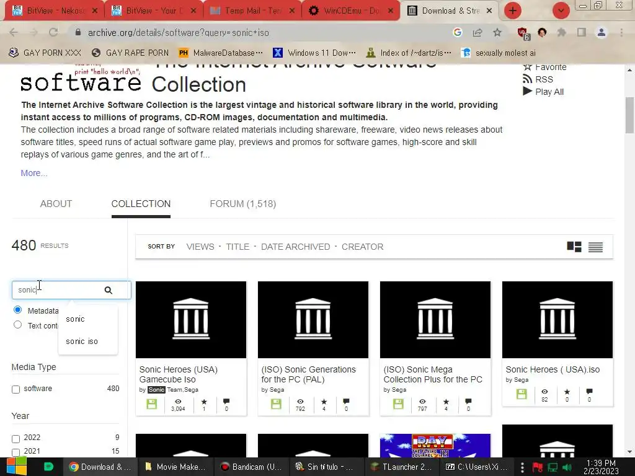Switch to BitView - Nekos browser tab
635x476 pixels.
[55, 11]
